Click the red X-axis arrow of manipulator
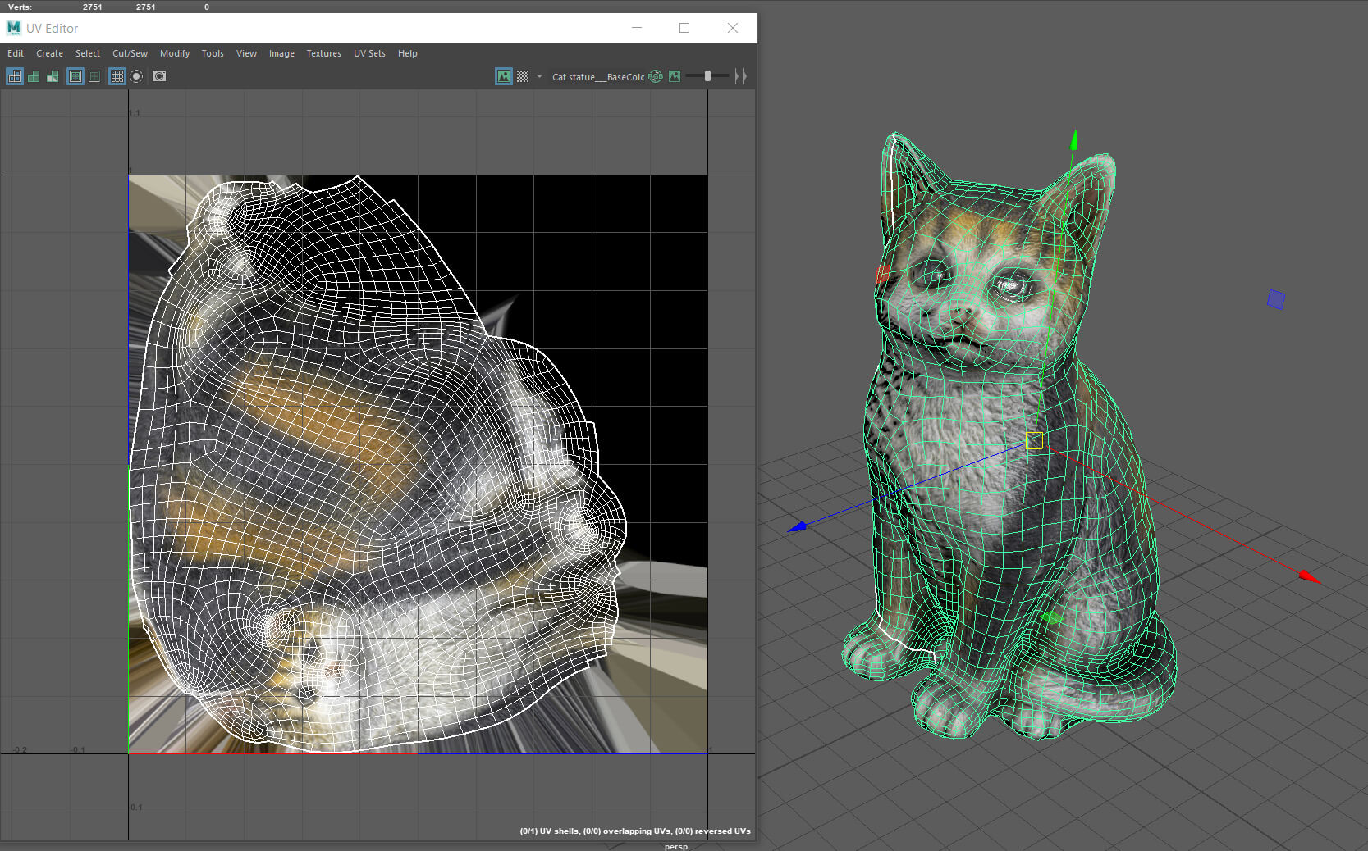Screen dimensions: 1368x851 point(1310,577)
